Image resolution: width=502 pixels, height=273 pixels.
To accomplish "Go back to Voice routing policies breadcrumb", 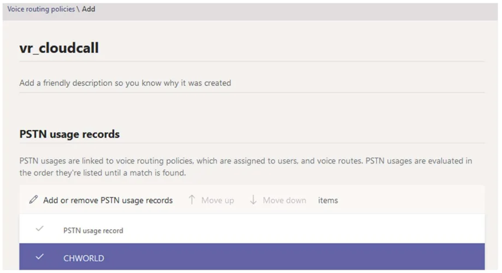I will coord(40,9).
